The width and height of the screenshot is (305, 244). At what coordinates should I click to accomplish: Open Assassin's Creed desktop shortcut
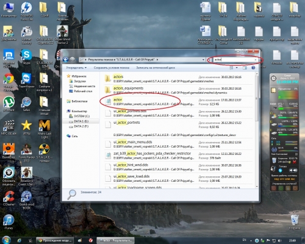pyautogui.click(x=27, y=176)
